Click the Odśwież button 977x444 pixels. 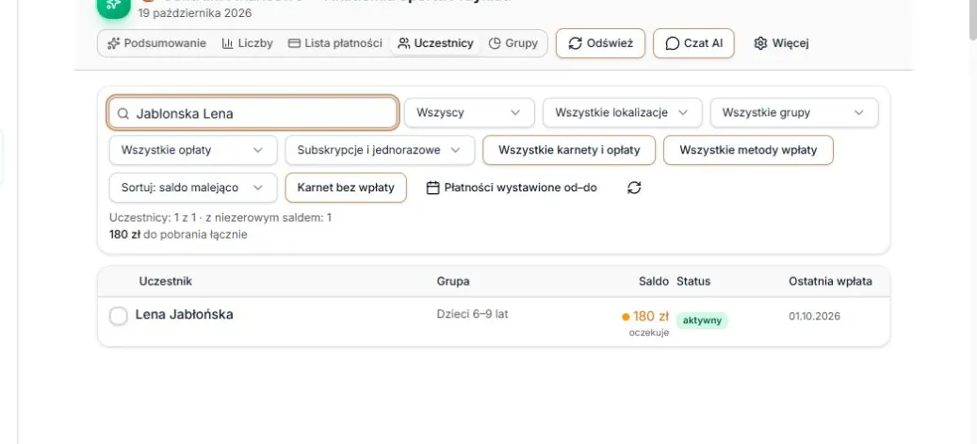(601, 43)
